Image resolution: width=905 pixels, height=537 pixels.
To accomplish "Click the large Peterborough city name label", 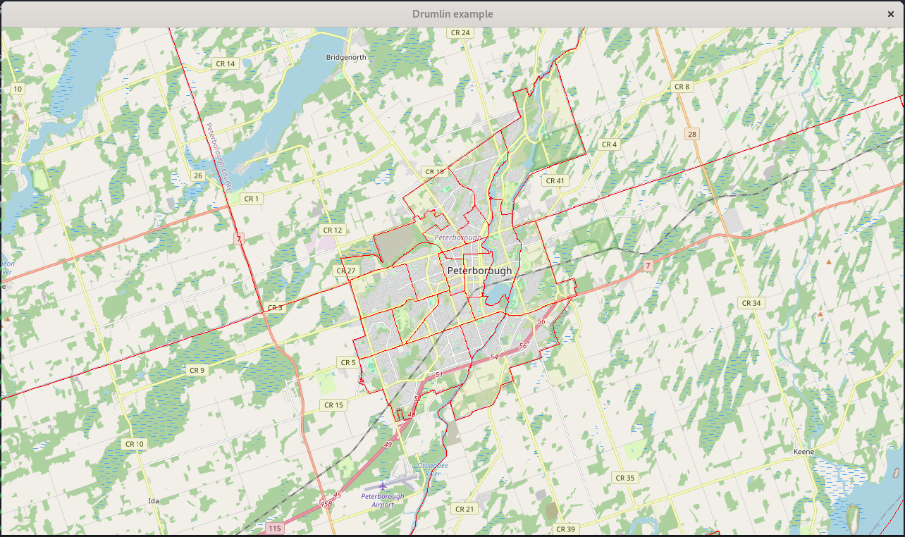I will (479, 271).
